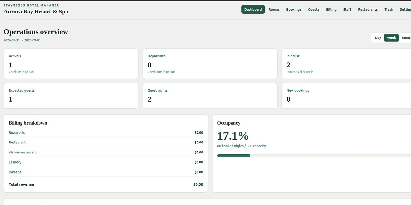The image size is (411, 205).
Task: Open the Billing section
Action: 331,9
